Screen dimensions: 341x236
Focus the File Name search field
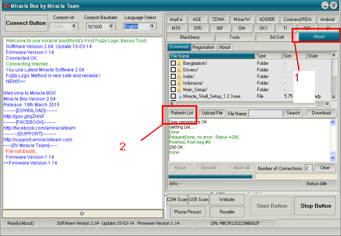(266, 113)
